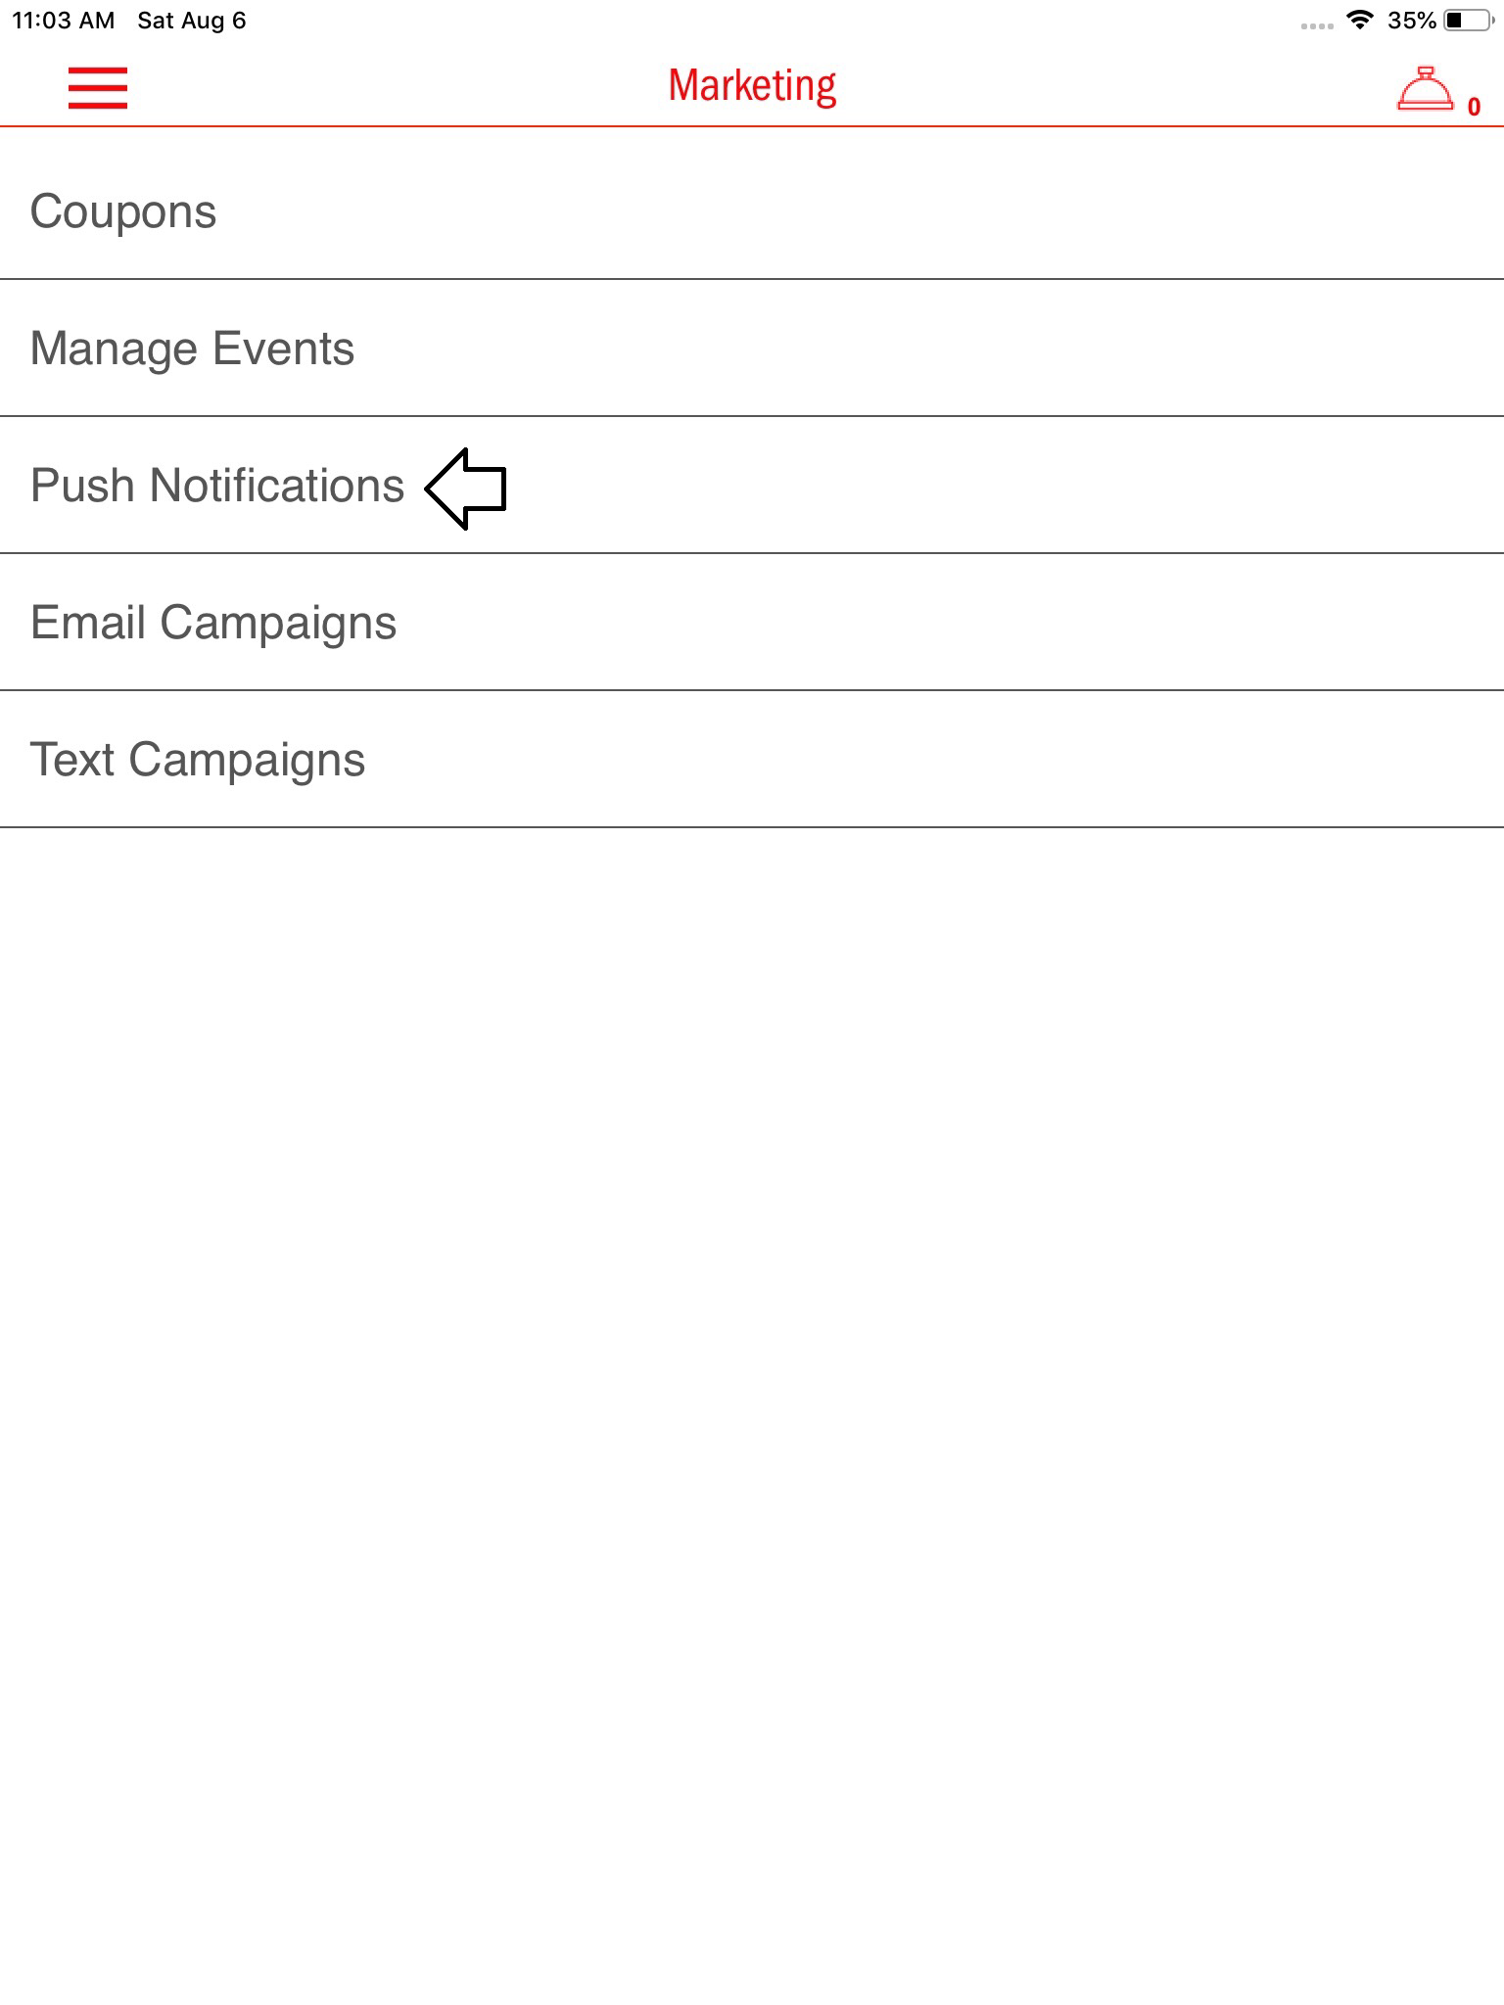Open the hamburger side menu

click(98, 87)
